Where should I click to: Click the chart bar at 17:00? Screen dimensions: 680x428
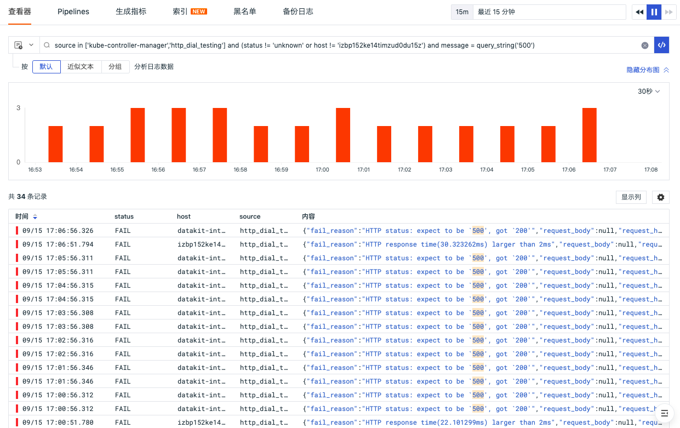pos(343,135)
